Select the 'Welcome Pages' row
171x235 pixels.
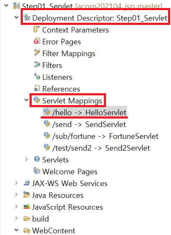click(x=70, y=172)
